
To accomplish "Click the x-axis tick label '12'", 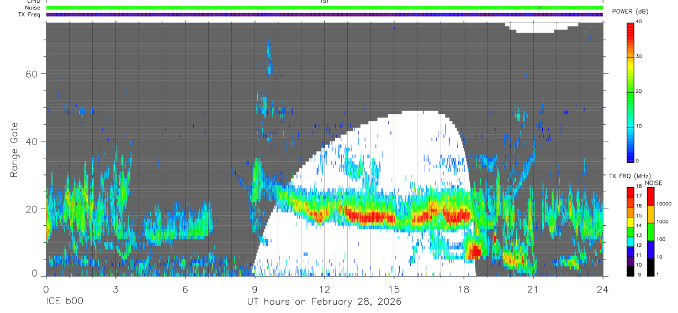I will pyautogui.click(x=325, y=289).
